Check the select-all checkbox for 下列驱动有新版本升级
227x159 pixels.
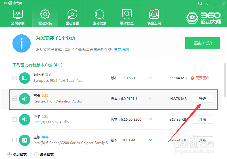coord(8,65)
